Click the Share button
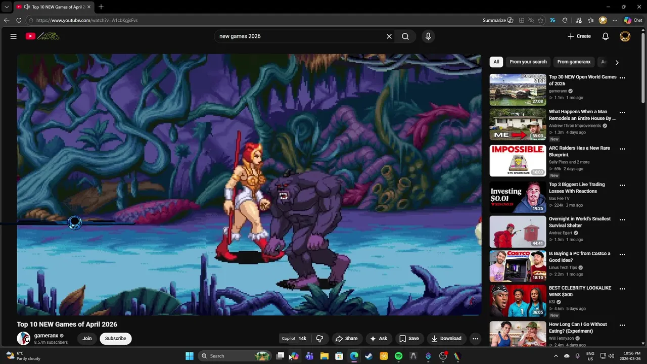The height and width of the screenshot is (364, 647). 346,338
